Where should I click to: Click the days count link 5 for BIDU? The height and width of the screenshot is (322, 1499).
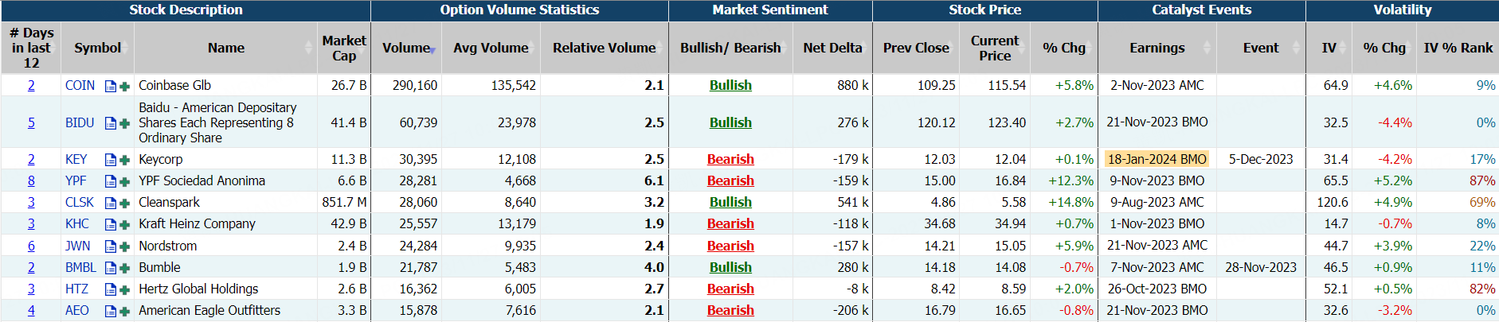(x=31, y=122)
